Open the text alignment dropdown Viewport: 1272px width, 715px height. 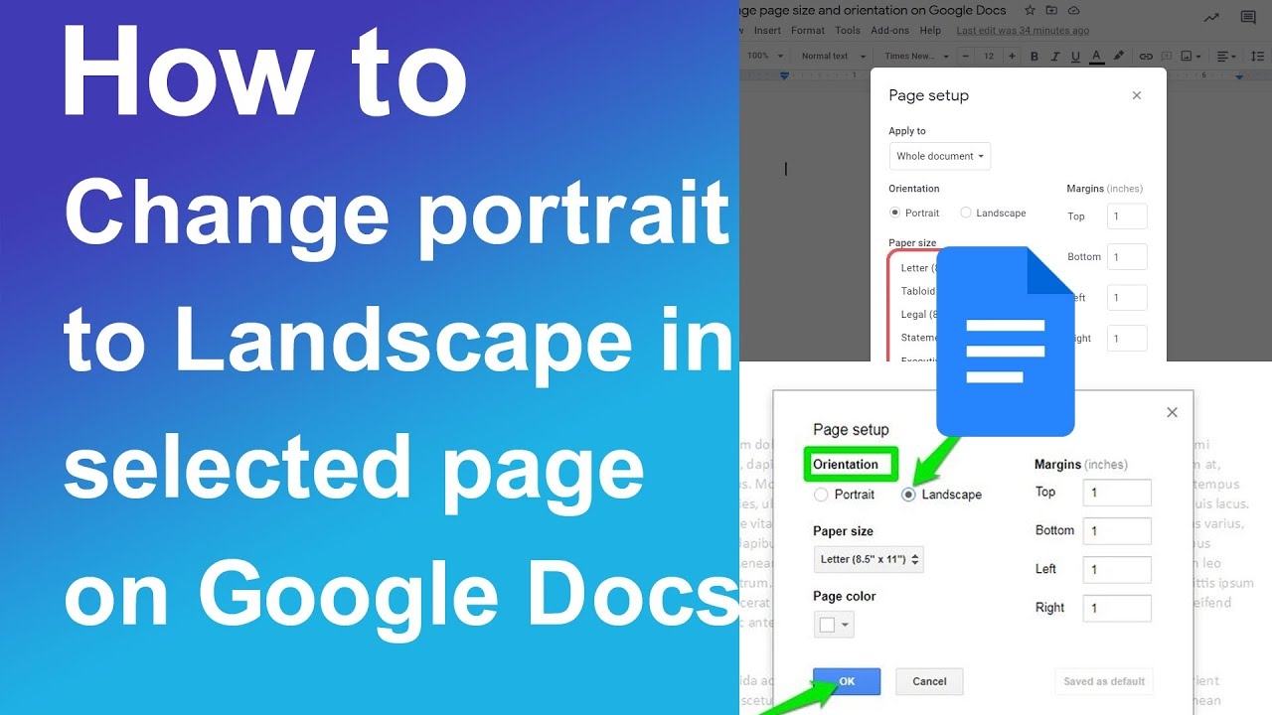(1226, 57)
